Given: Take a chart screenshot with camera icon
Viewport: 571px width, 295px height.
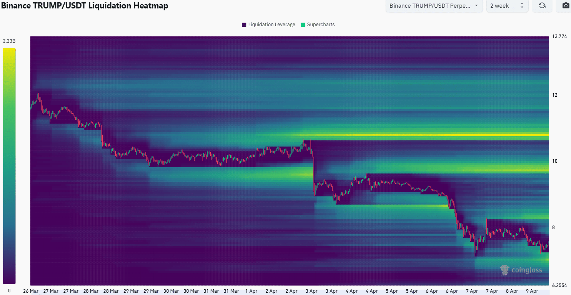Looking at the screenshot, I should [565, 6].
